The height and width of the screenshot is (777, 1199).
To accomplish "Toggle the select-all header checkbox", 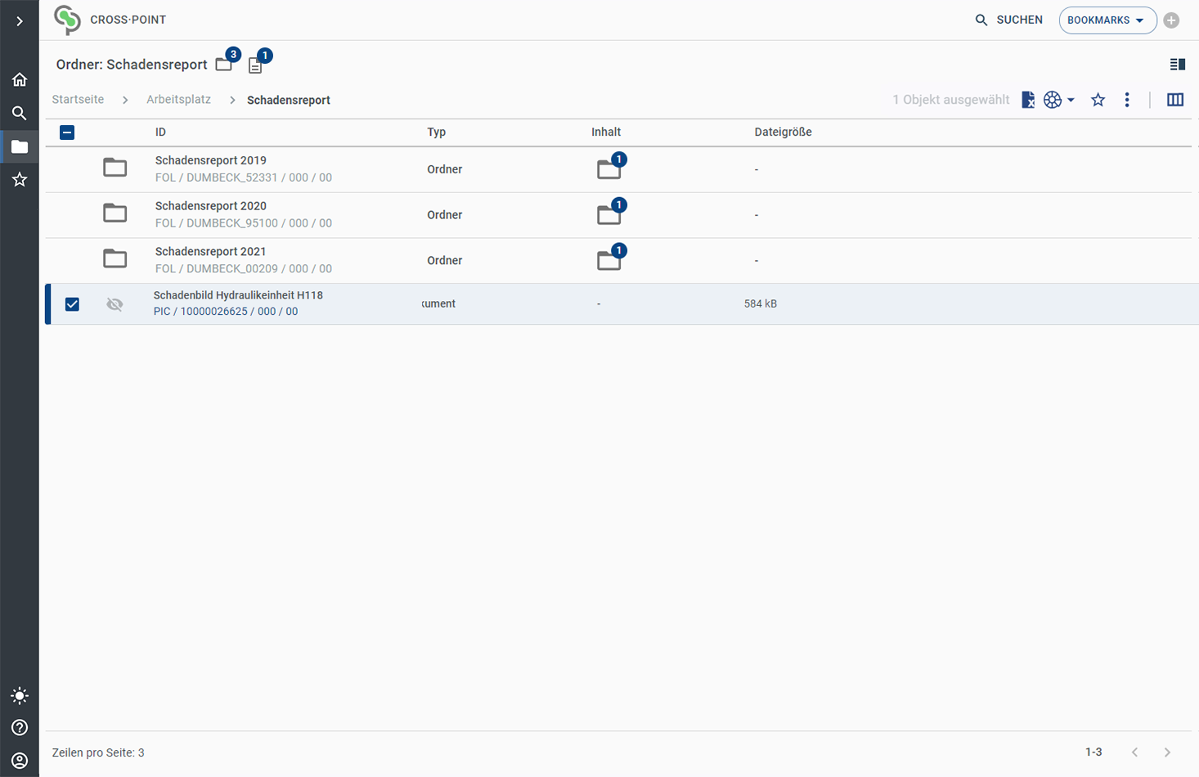I will coord(67,132).
